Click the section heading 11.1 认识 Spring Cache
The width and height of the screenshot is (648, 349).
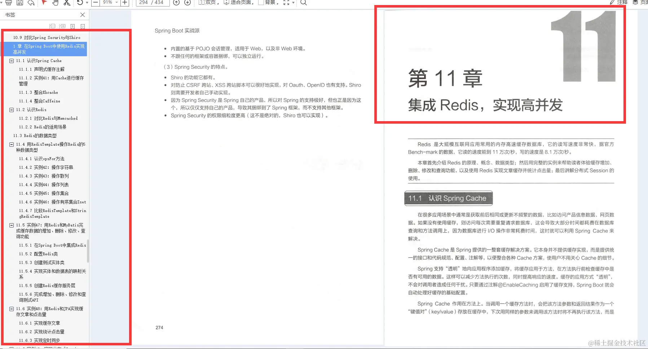[448, 198]
